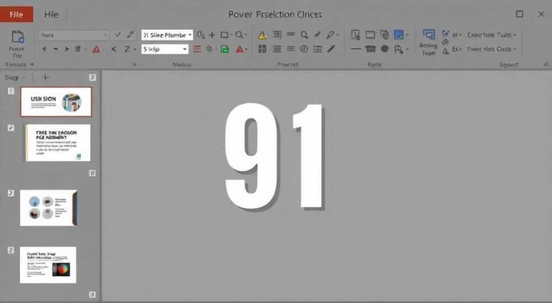552x303 pixels.
Task: Open the Exectote Toatt dropdown
Action: pyautogui.click(x=492, y=35)
